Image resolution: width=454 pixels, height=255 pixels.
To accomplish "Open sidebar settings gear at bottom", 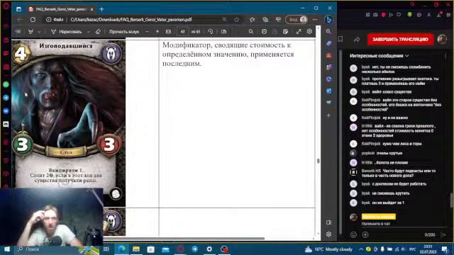I will pyautogui.click(x=328, y=234).
